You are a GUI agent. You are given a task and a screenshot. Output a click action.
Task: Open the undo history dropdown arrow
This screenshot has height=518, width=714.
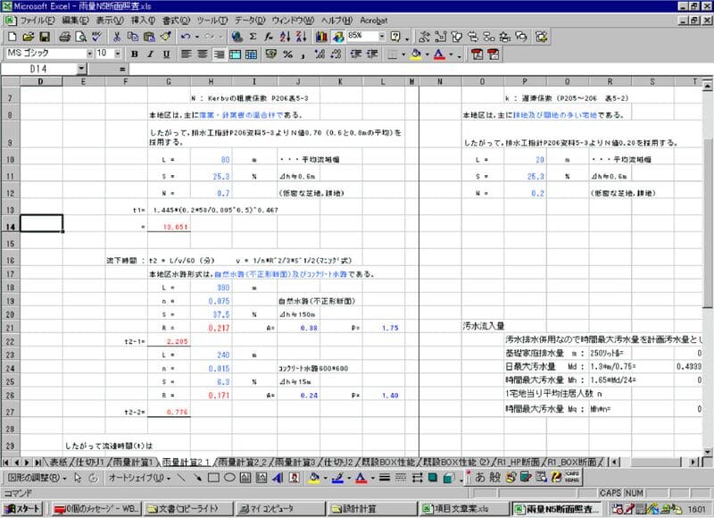(196, 37)
